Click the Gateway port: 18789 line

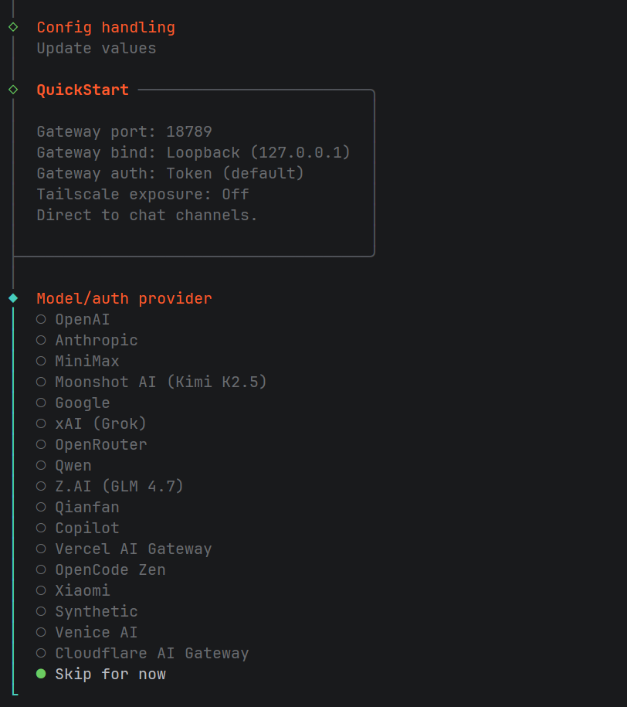(x=124, y=131)
